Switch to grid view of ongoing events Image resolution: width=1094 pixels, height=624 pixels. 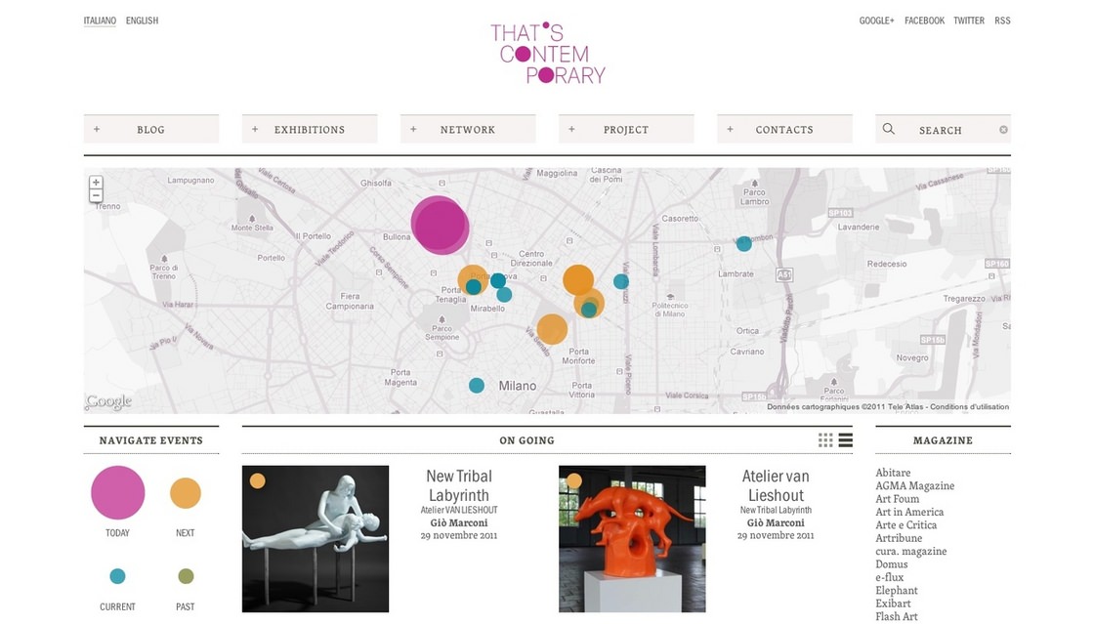click(825, 440)
